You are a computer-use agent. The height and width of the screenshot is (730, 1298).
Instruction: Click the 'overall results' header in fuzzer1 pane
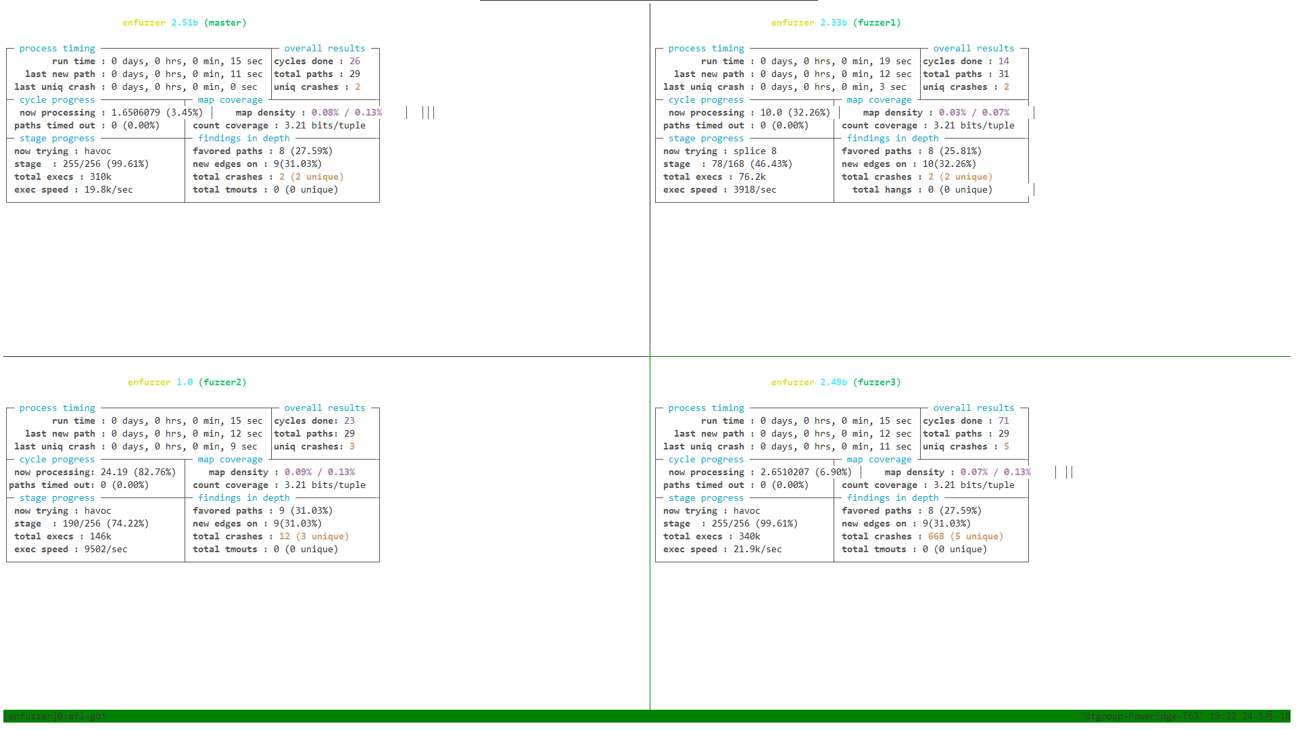tap(973, 49)
